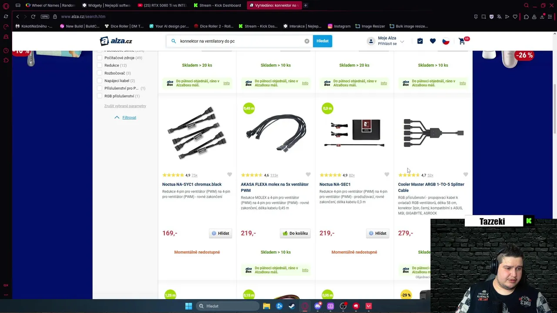This screenshot has width=557, height=313.
Task: Click Hlídat for Noctua NA-SYC1
Action: click(x=220, y=233)
